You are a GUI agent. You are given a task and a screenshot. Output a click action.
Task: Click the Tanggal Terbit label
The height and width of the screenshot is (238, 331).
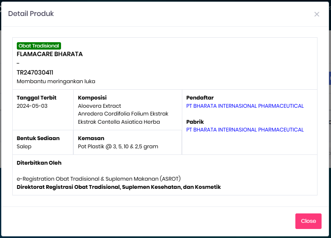pos(36,98)
